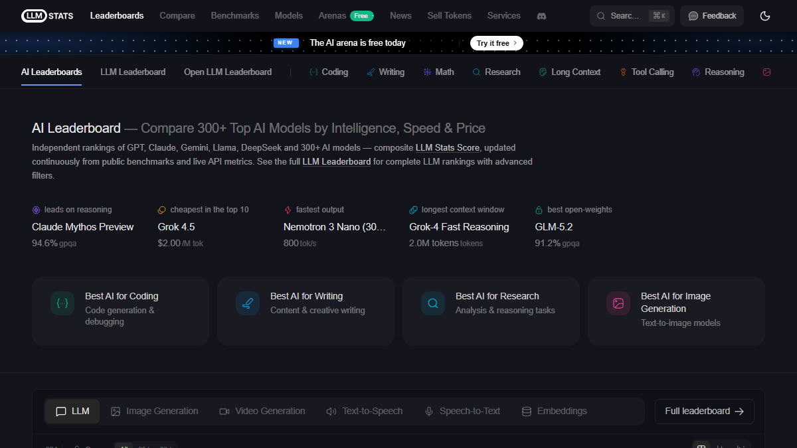Select the LLM Leaderboard tab
Viewport: 797px width, 448px height.
pyautogui.click(x=133, y=72)
